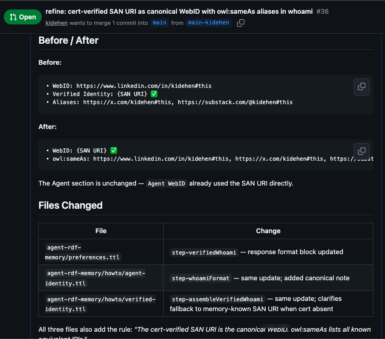Image resolution: width=385 pixels, height=339 pixels.
Task: Click the 'After:' label
Action: coord(47,126)
